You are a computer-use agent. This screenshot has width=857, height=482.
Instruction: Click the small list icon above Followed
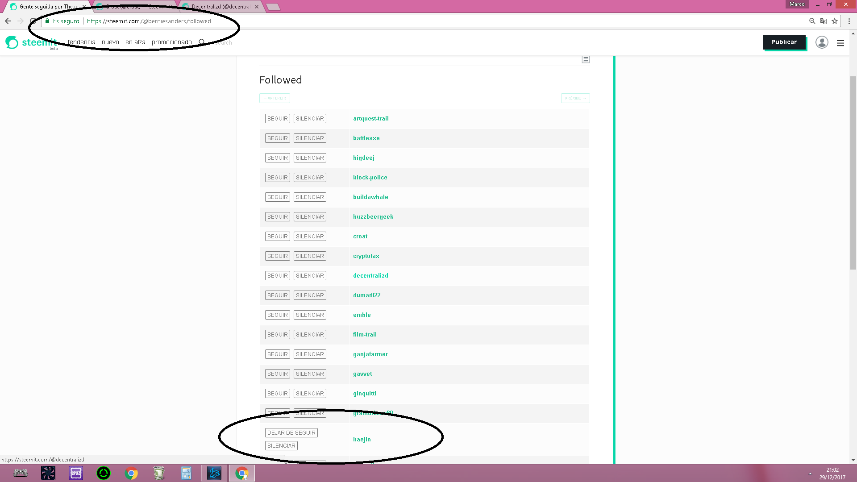(586, 59)
